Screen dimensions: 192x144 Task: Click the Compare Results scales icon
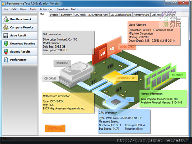pos(6,27)
